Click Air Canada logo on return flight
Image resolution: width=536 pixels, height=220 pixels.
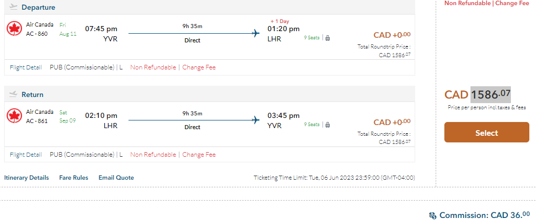[x=14, y=116]
